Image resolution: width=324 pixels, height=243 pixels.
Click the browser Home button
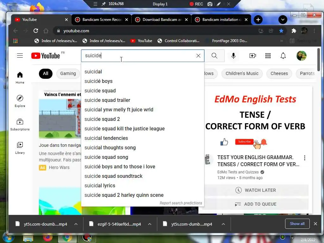(46, 31)
